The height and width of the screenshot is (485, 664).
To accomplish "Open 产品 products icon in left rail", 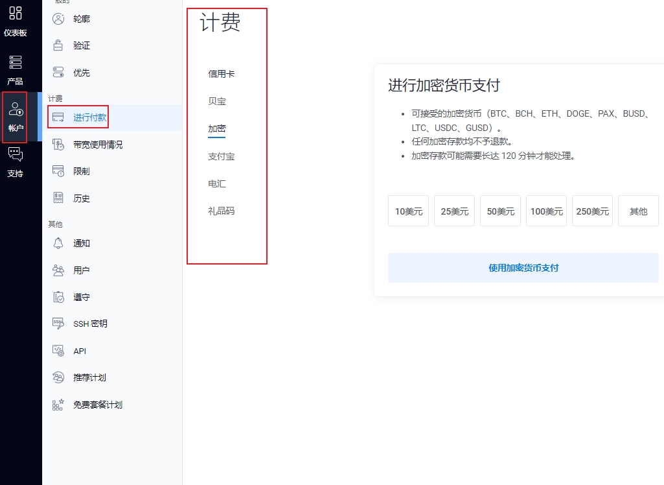I will click(x=16, y=62).
